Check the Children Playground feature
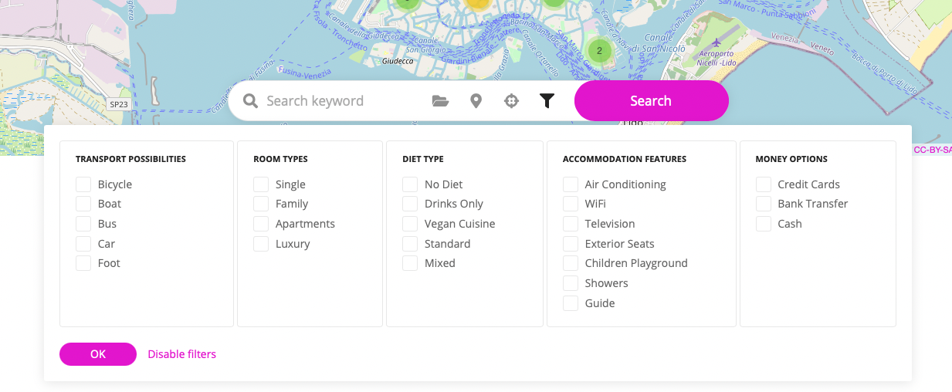 click(571, 263)
